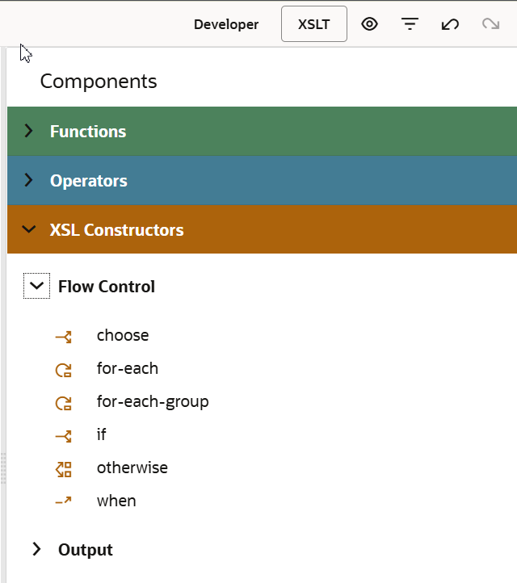Screen dimensions: 517x583
Task: Collapse the Flow Control group
Action: coord(36,286)
